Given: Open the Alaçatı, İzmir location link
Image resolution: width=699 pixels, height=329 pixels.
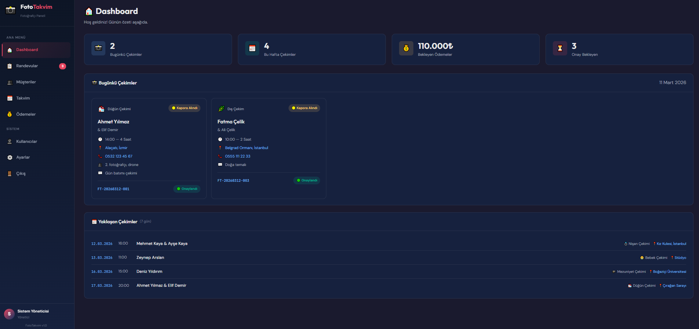Looking at the screenshot, I should click(x=116, y=148).
